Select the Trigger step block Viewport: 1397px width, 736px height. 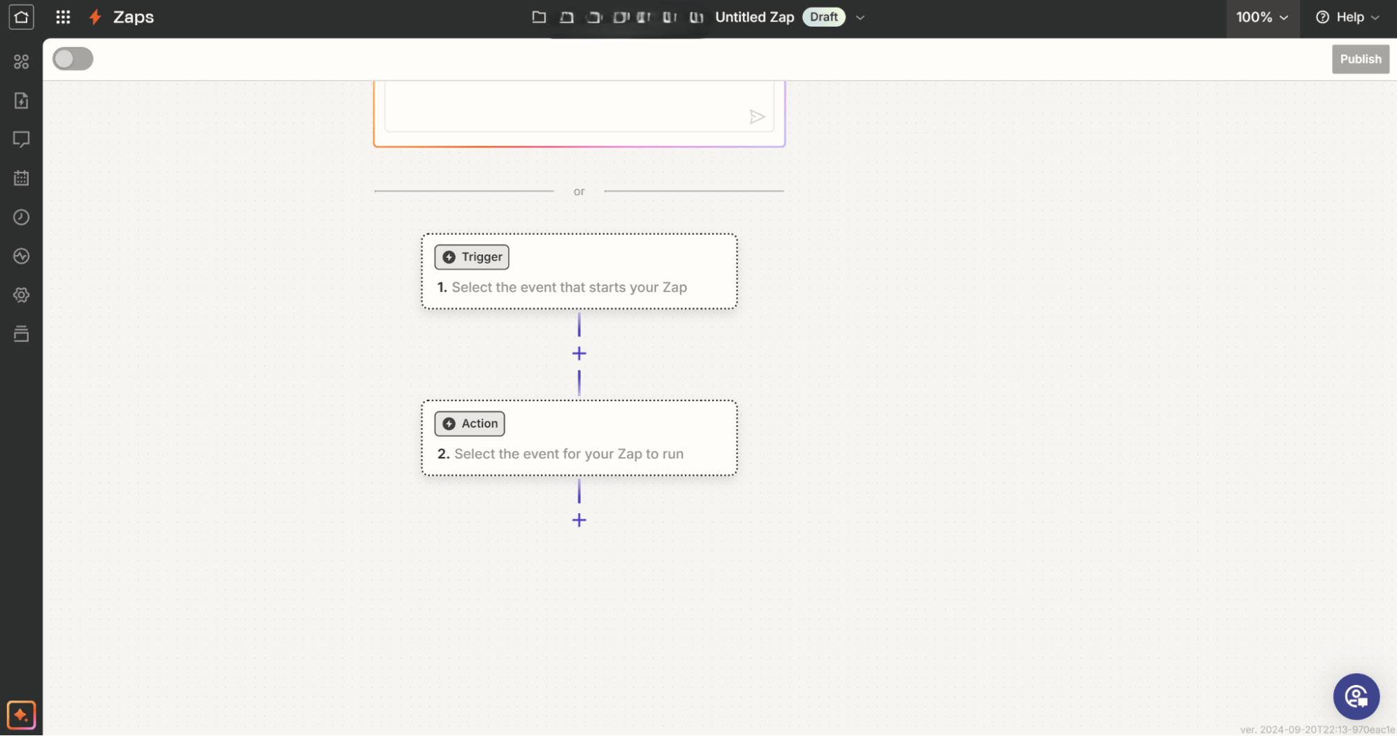(x=579, y=271)
